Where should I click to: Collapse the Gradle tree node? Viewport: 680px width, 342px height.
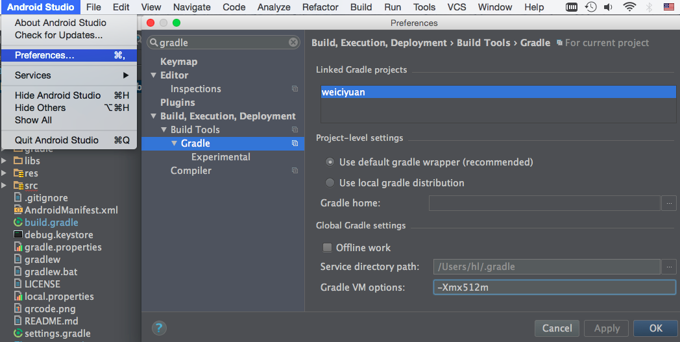tap(175, 143)
